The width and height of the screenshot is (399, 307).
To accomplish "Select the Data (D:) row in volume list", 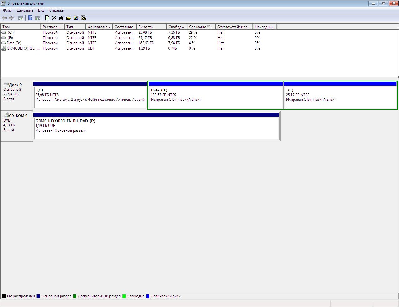I will point(14,43).
